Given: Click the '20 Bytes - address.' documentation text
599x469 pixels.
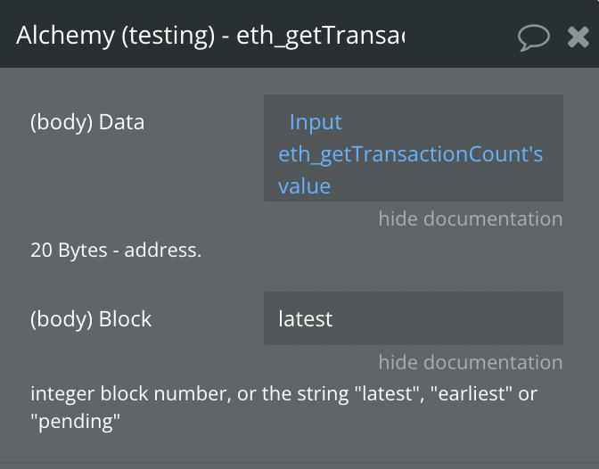Looking at the screenshot, I should tap(116, 251).
